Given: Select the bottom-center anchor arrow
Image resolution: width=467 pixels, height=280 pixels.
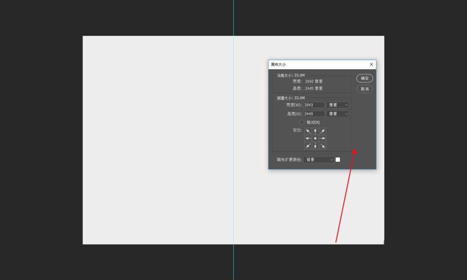Looking at the screenshot, I should click(x=315, y=145).
